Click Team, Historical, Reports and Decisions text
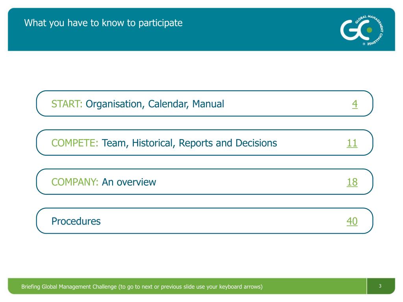 click(189, 143)
